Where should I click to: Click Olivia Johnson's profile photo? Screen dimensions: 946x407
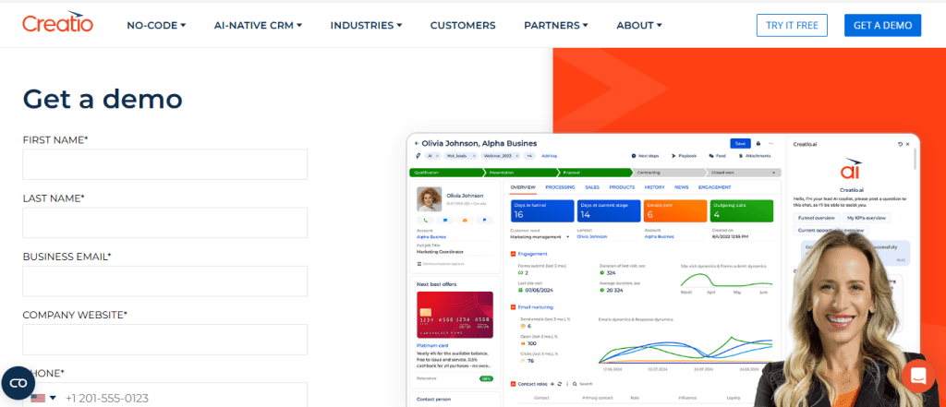tap(429, 198)
